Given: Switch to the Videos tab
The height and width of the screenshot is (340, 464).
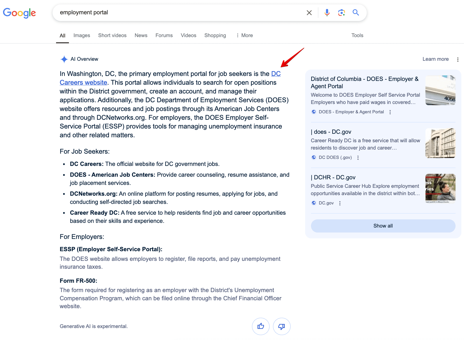Looking at the screenshot, I should click(x=188, y=35).
